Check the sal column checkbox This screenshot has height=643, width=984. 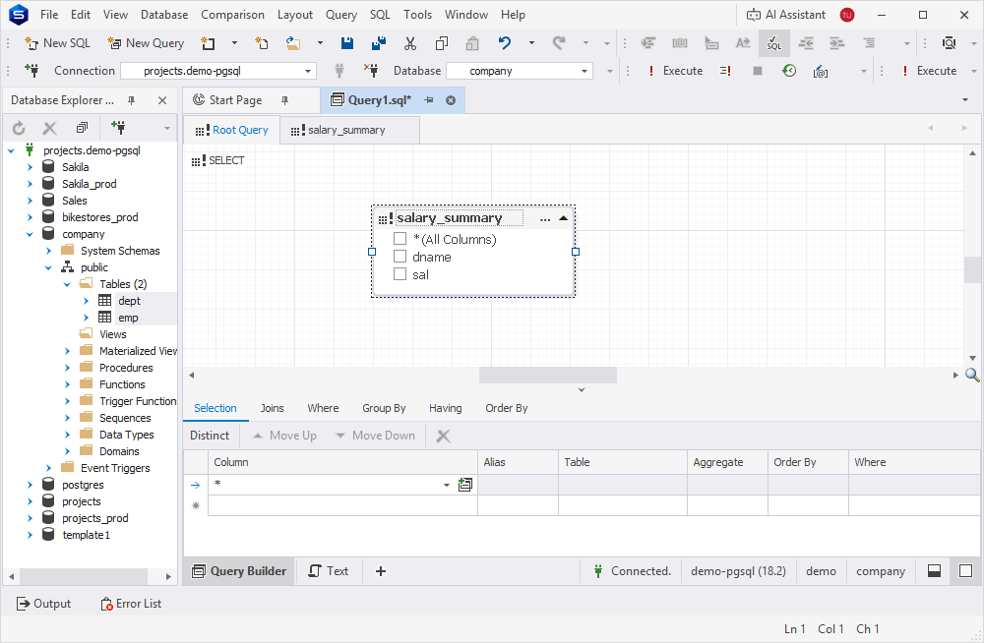pyautogui.click(x=400, y=274)
